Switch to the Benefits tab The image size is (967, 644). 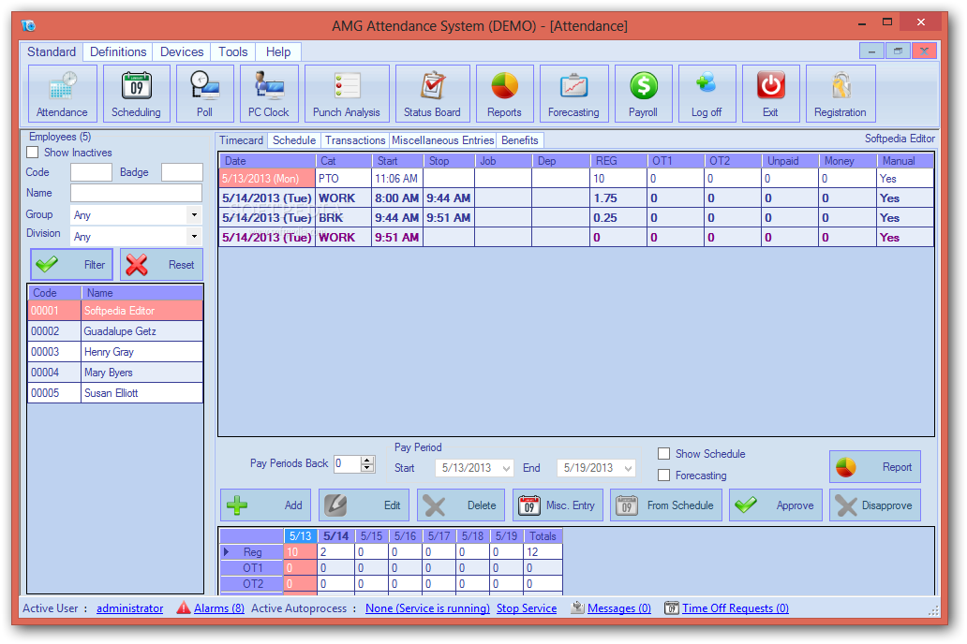(x=520, y=140)
